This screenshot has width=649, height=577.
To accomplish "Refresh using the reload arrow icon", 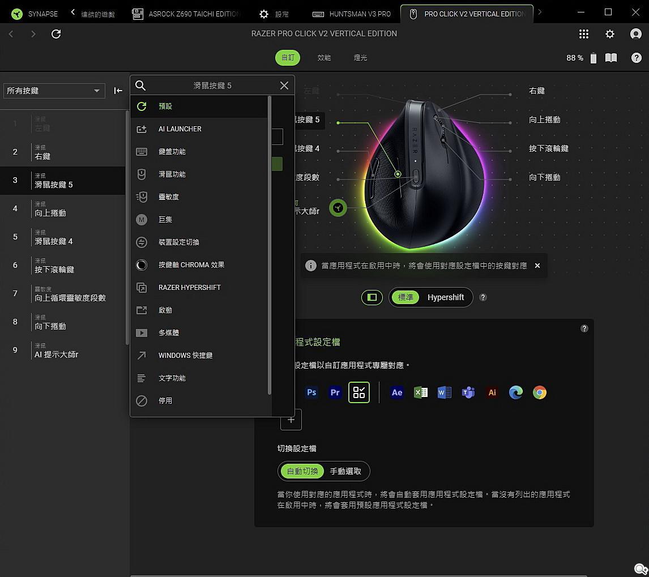I will pyautogui.click(x=56, y=34).
